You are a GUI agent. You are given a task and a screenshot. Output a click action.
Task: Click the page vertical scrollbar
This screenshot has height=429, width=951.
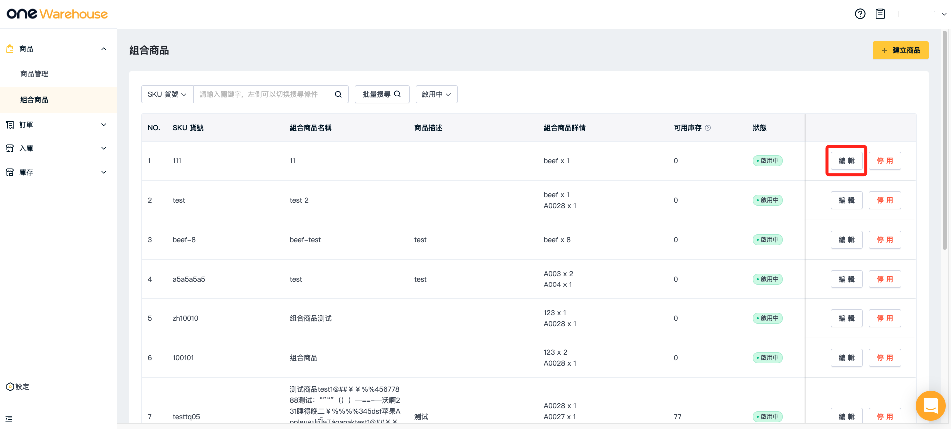click(x=945, y=140)
